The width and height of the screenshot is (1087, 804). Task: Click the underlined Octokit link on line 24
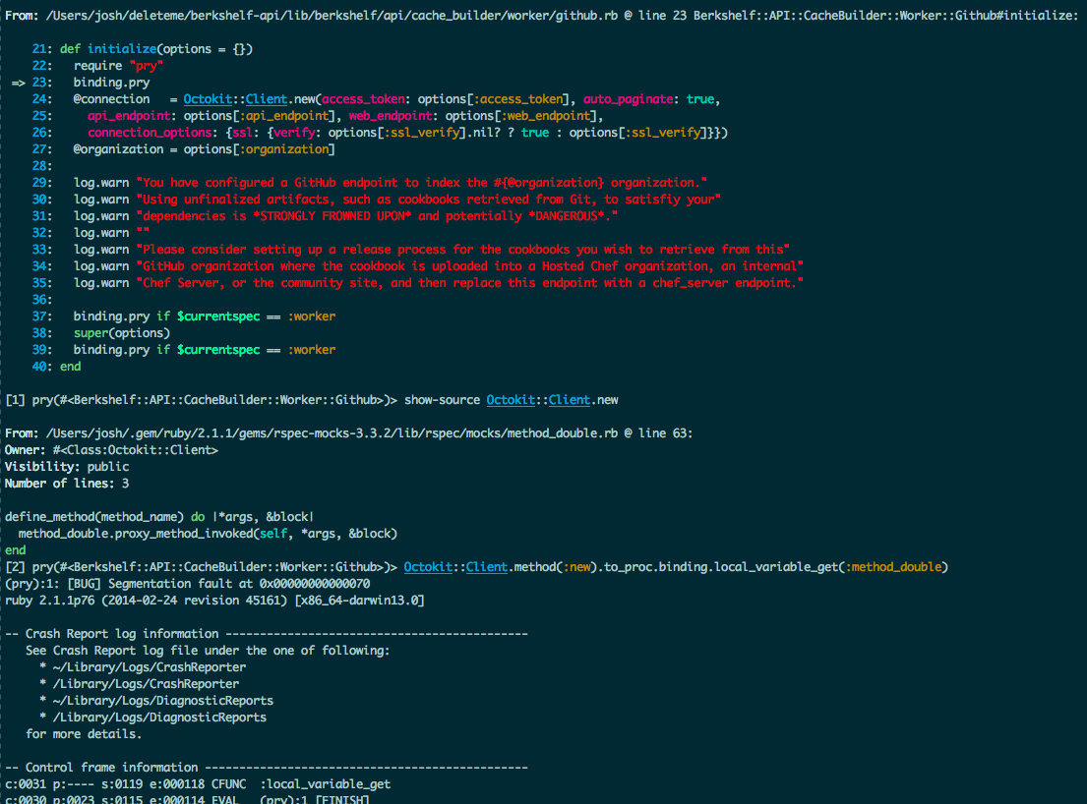tap(208, 99)
